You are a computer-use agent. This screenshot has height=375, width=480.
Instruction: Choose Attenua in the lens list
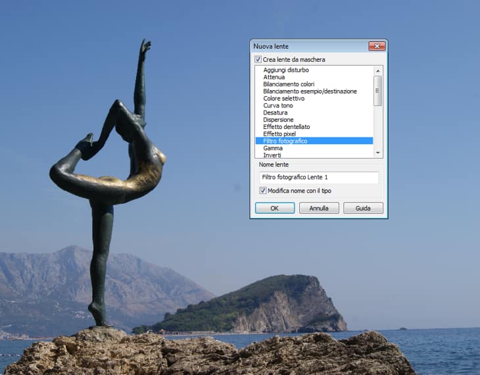tap(276, 77)
